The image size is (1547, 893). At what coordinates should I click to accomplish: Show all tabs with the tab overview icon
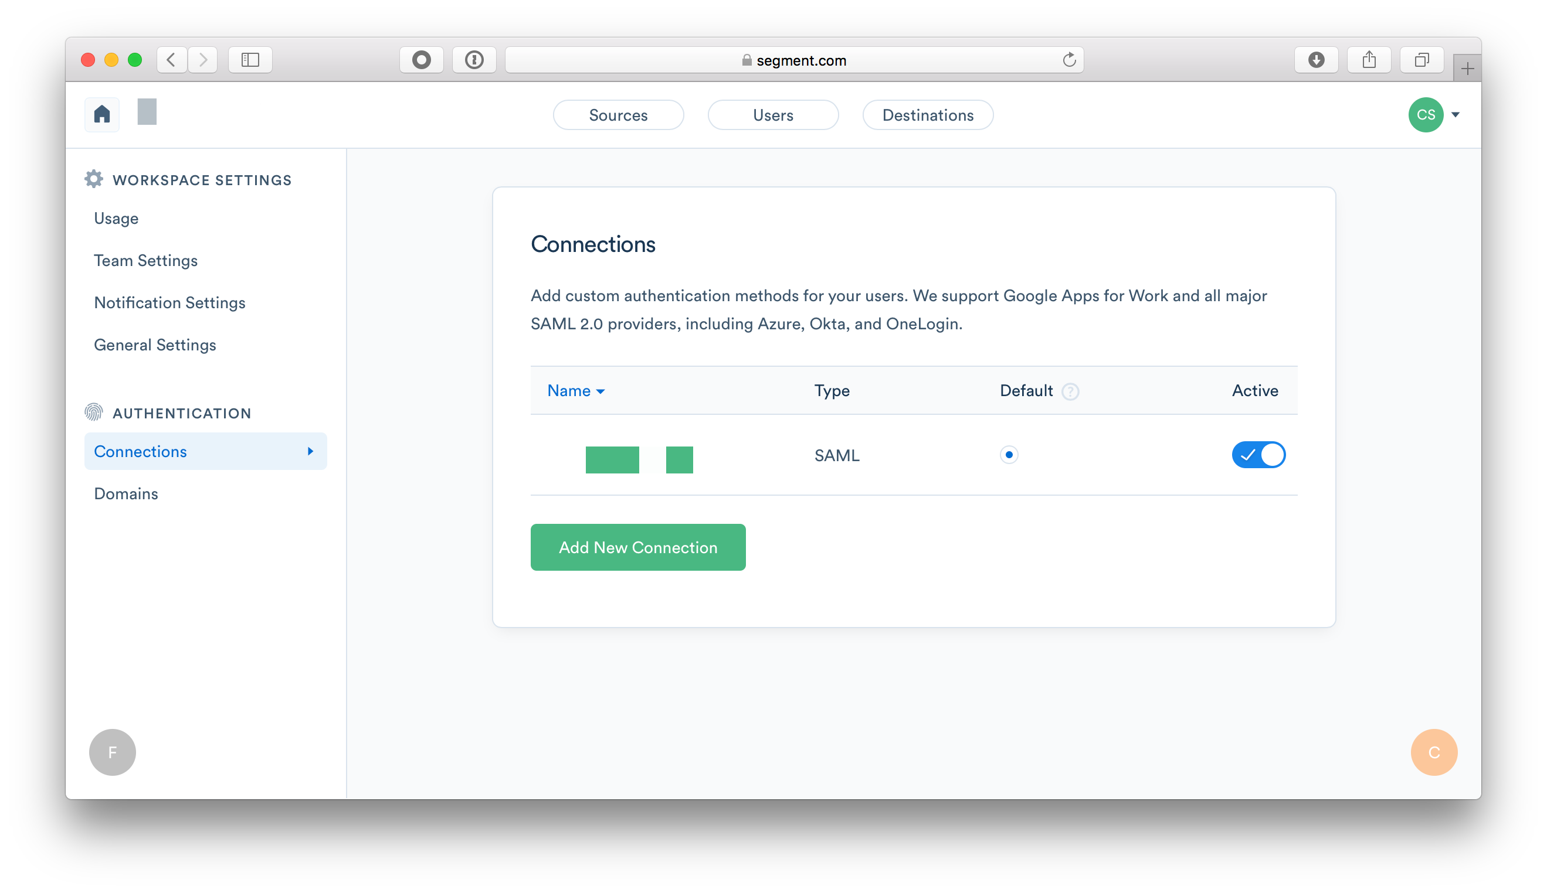(x=1422, y=60)
